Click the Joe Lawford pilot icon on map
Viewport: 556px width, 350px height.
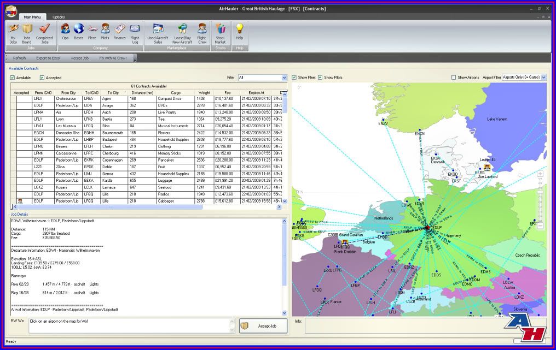coord(488,167)
